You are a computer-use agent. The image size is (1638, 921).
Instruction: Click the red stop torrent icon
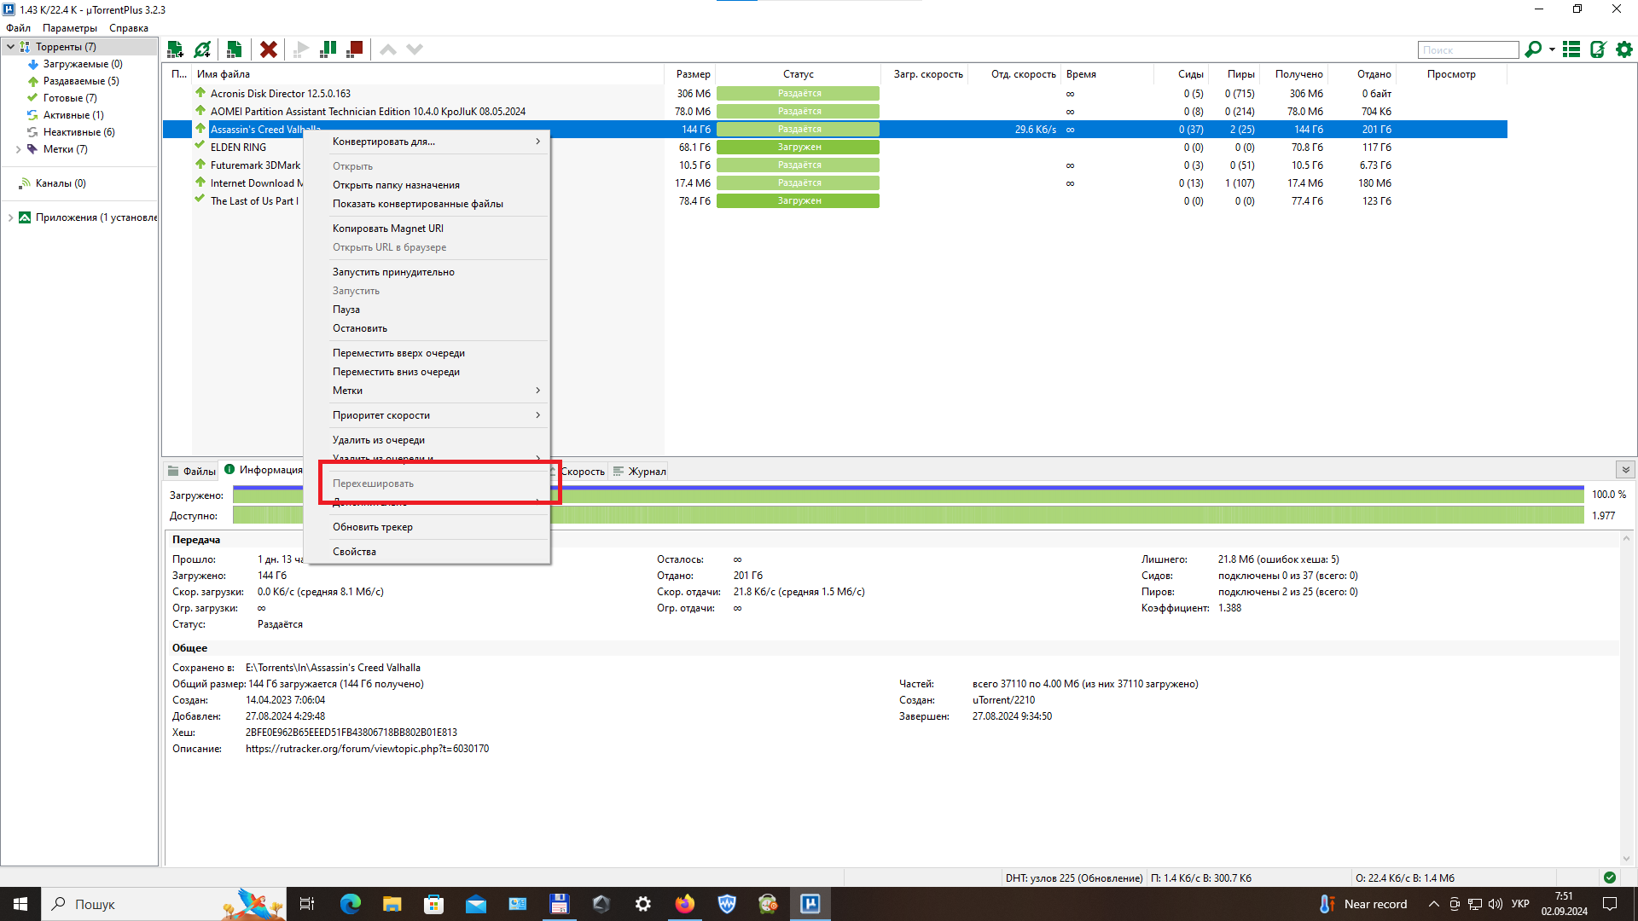point(355,49)
